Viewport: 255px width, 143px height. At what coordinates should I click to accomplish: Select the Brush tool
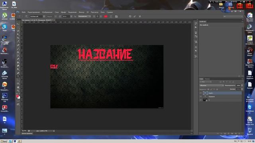click(18, 48)
